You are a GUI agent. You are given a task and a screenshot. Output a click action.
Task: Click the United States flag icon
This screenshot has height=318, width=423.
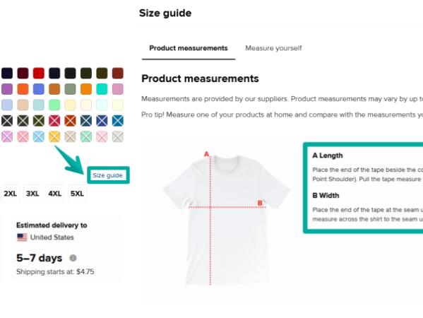coord(22,237)
